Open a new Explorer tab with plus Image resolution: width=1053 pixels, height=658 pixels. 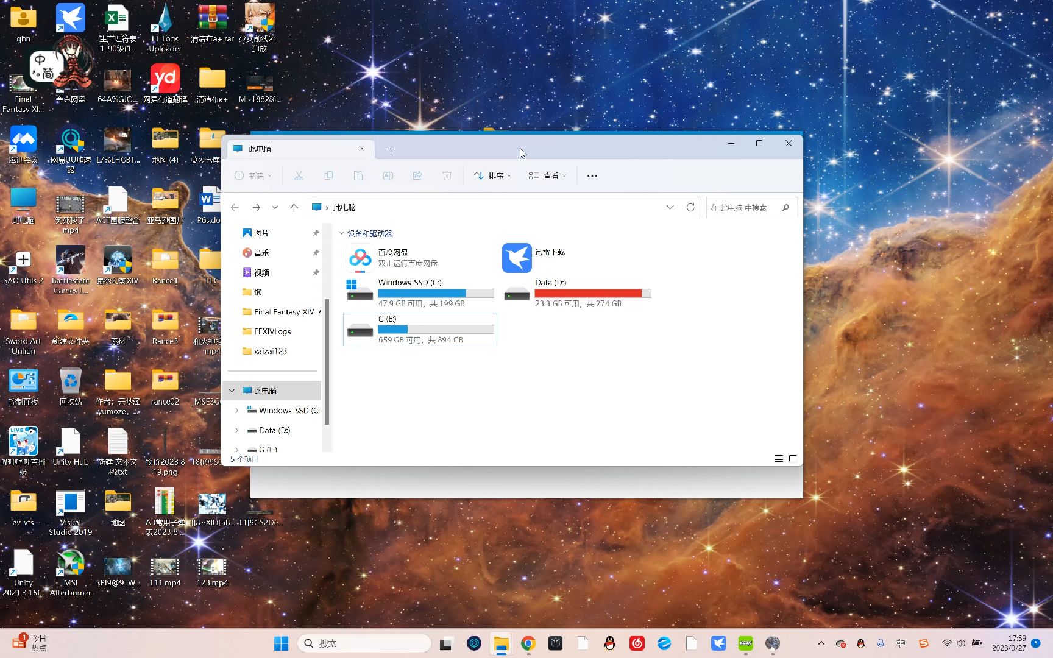[391, 149]
